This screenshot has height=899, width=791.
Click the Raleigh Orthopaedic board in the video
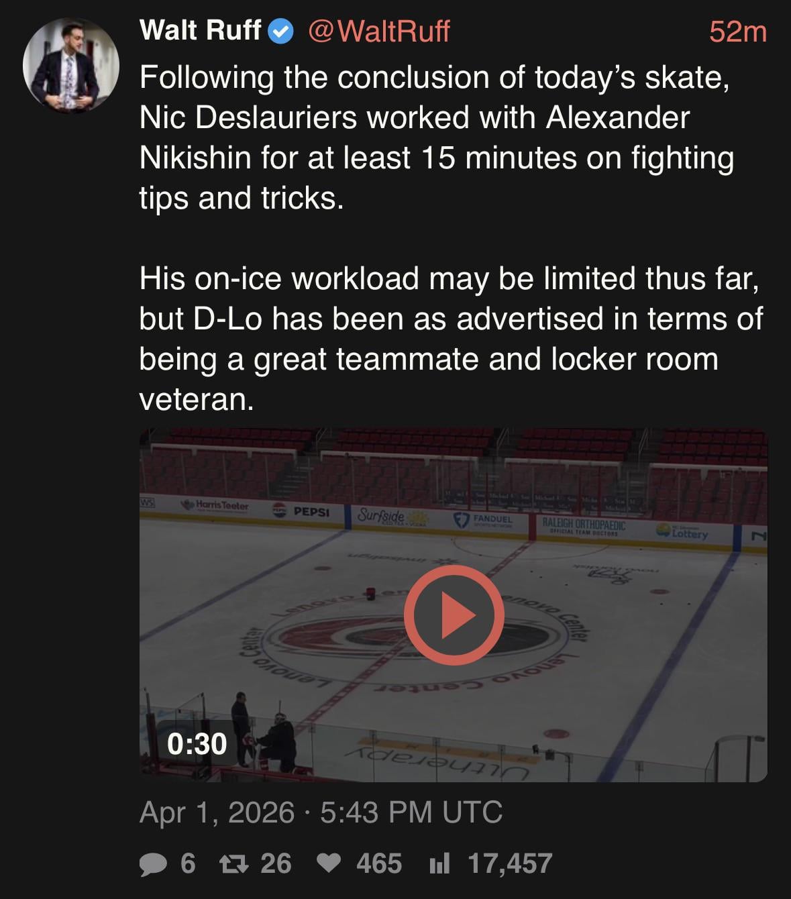click(583, 525)
